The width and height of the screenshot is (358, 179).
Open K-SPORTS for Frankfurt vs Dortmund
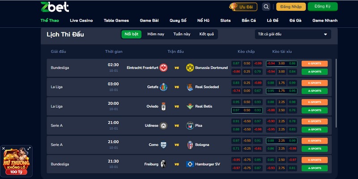pos(315,64)
